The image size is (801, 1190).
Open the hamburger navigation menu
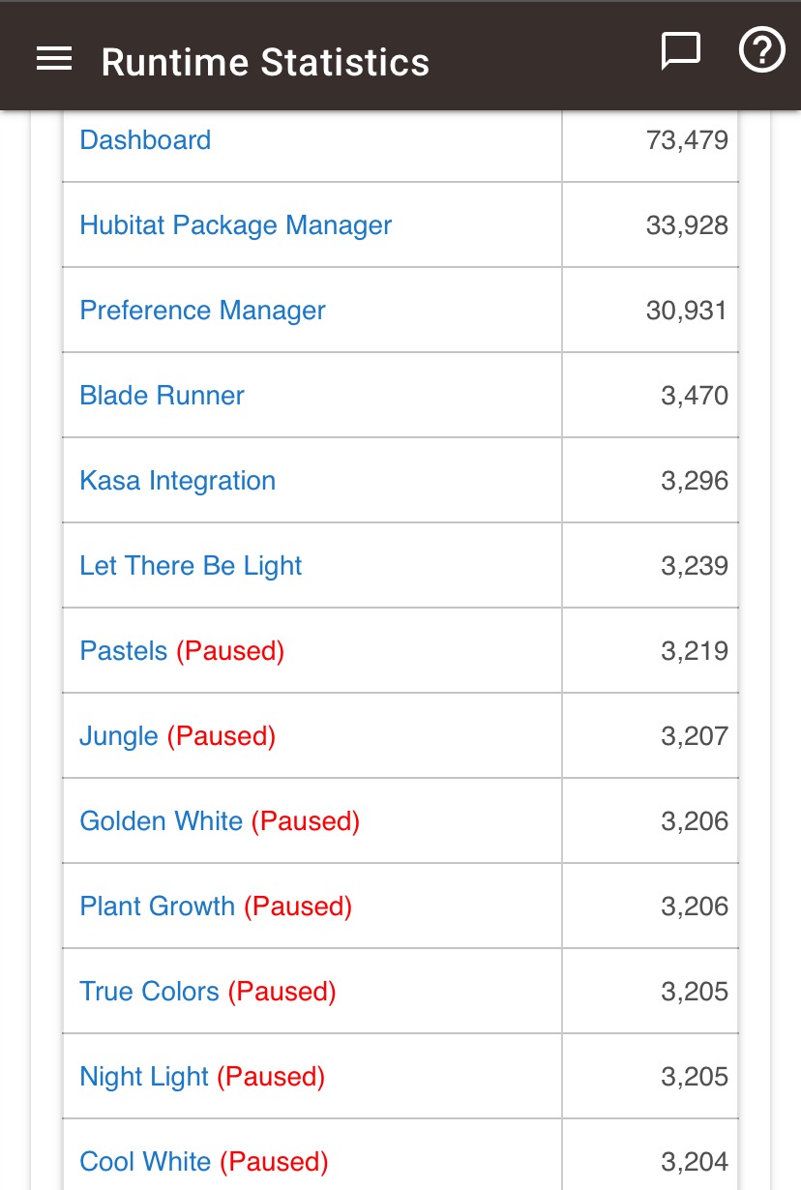pyautogui.click(x=54, y=60)
